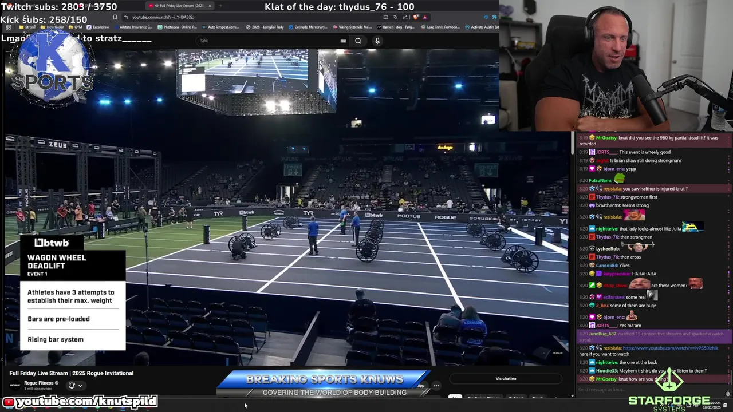The image size is (733, 412).
Task: Close the Full Friday Live Stream tab
Action: 210,6
